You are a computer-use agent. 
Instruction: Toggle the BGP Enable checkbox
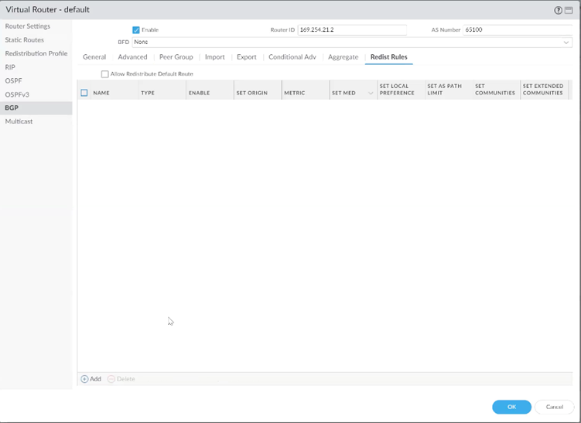pos(136,30)
